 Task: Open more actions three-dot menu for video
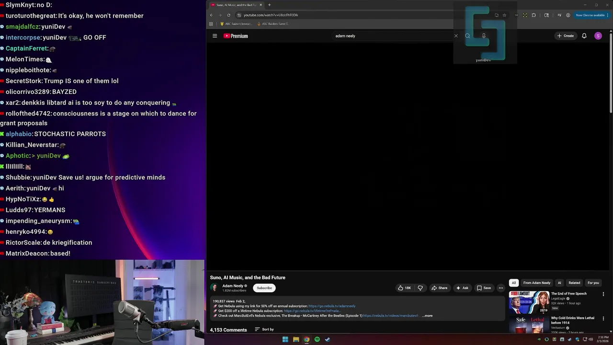click(x=501, y=288)
